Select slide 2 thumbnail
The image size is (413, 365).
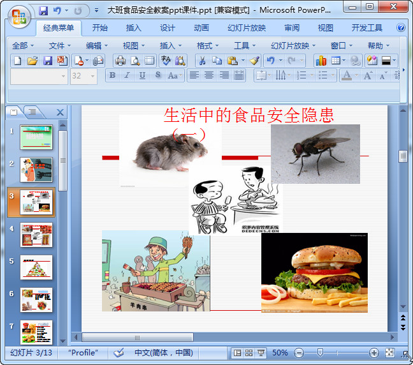36,170
